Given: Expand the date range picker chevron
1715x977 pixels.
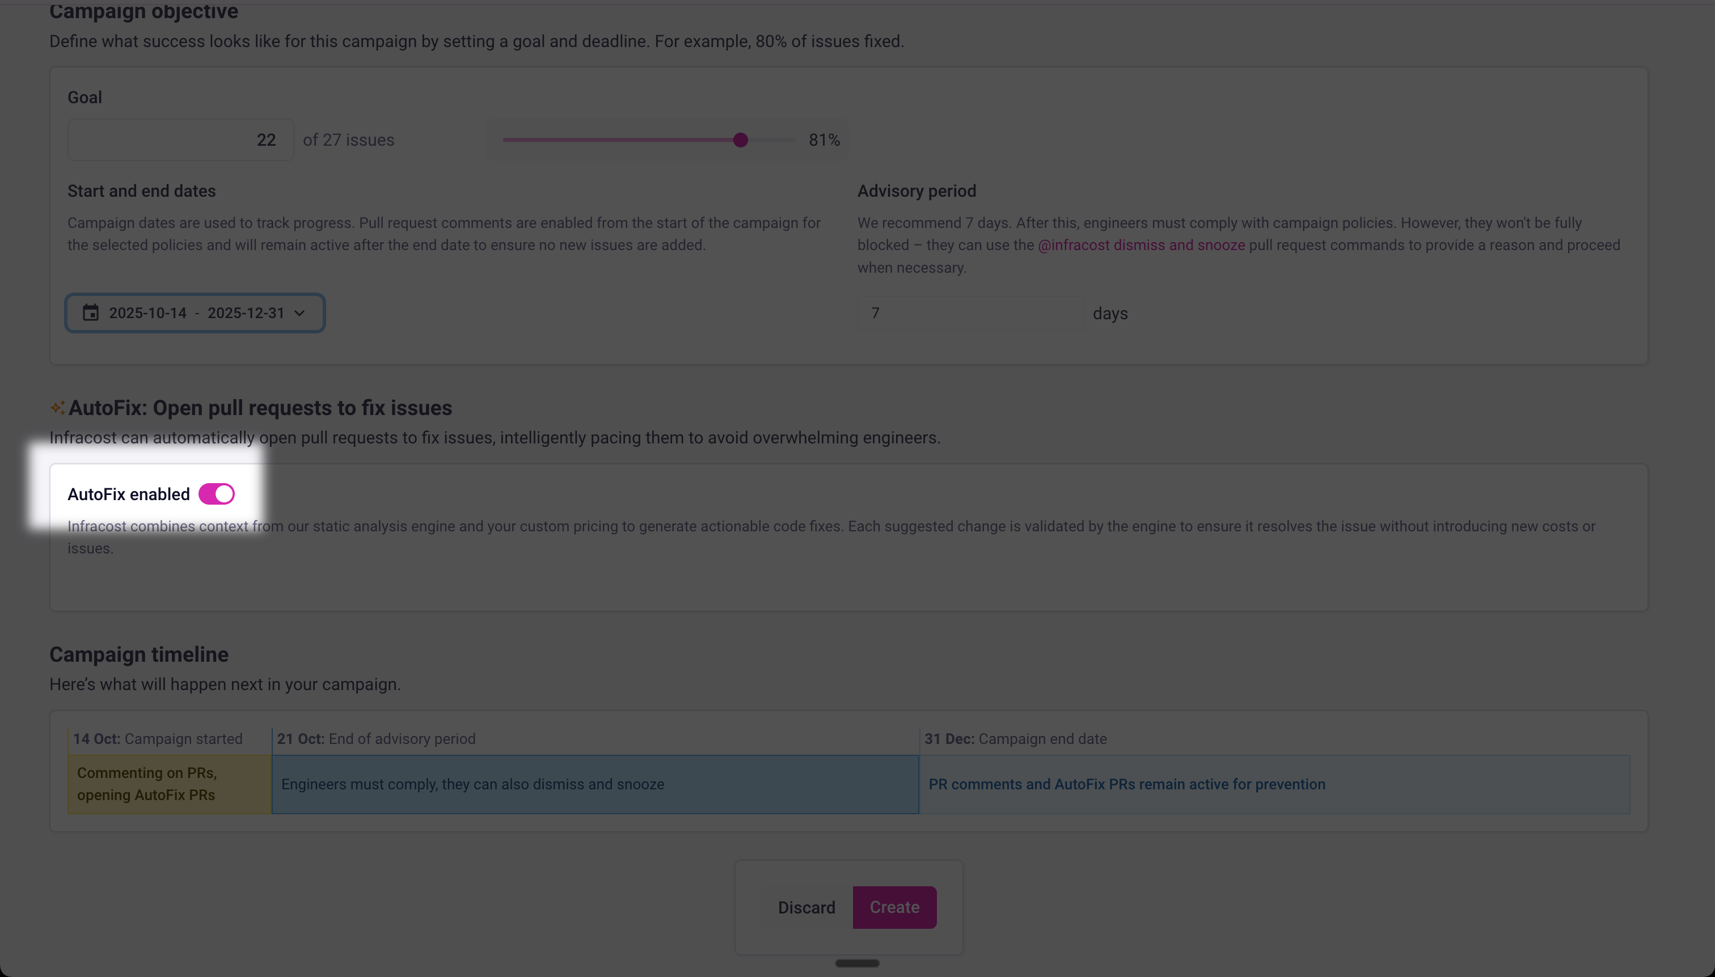Looking at the screenshot, I should tap(300, 314).
